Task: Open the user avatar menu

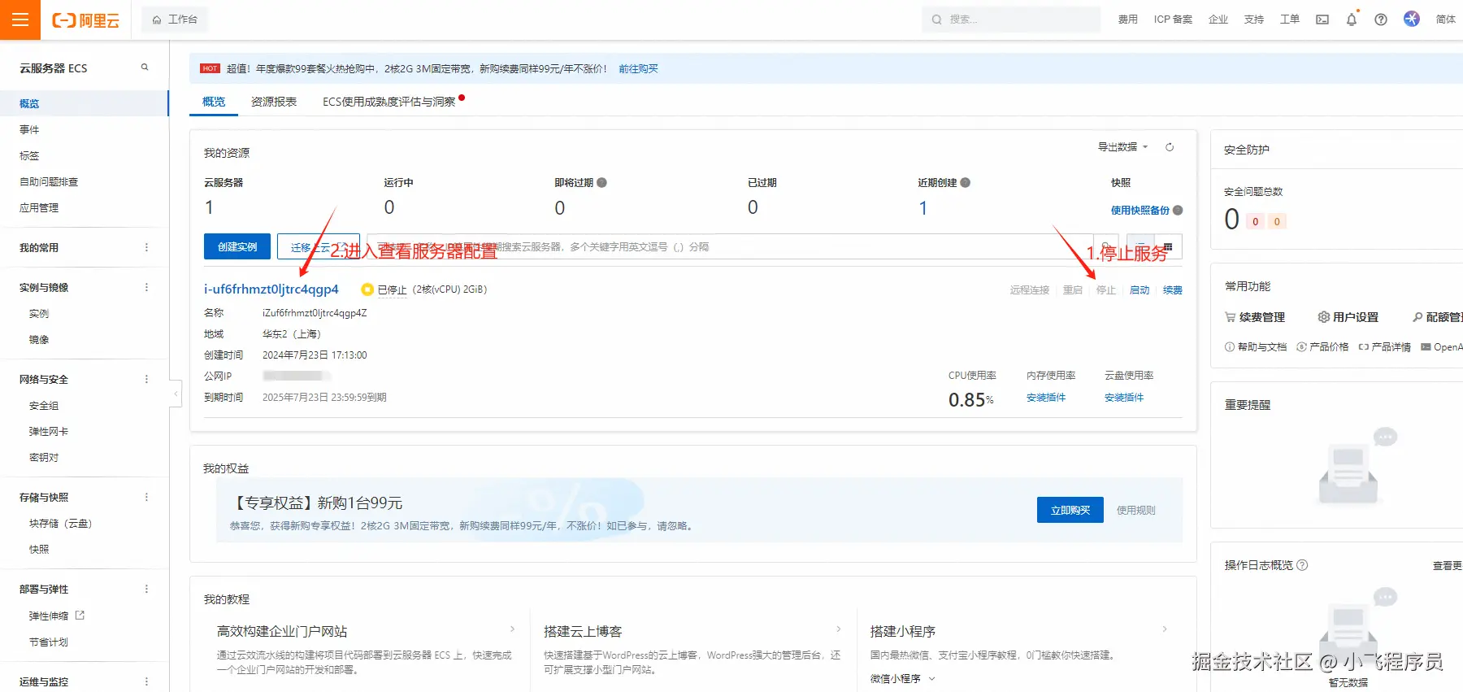Action: coord(1412,19)
